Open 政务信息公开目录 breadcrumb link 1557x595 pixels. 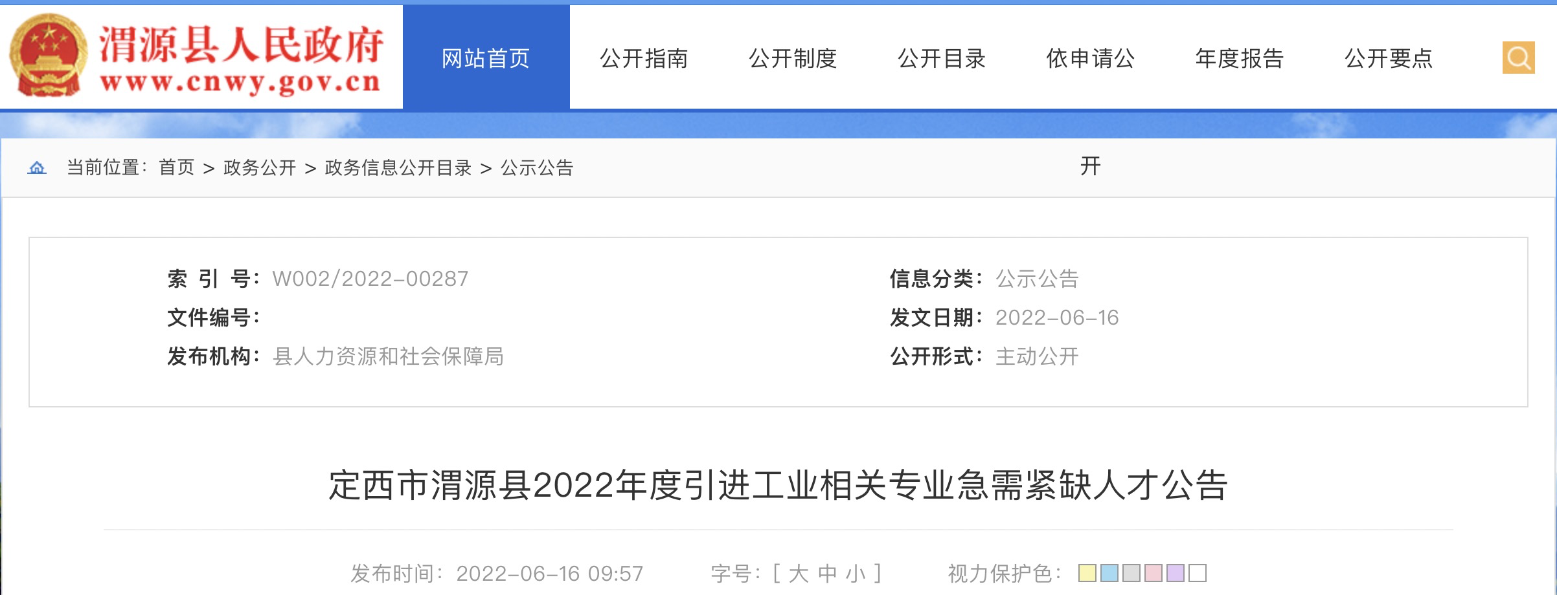coord(398,168)
